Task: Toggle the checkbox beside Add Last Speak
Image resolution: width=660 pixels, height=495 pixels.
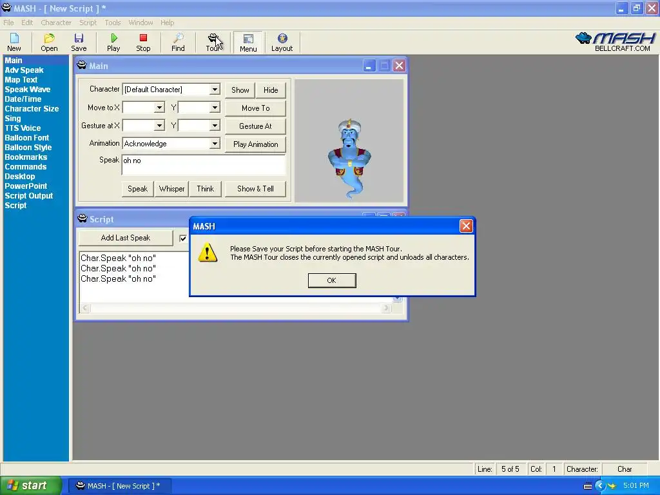Action: [183, 238]
